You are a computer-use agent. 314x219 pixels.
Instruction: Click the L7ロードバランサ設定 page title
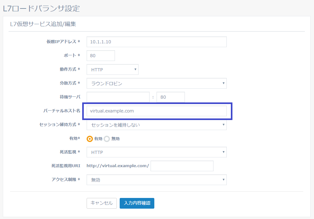(x=41, y=8)
